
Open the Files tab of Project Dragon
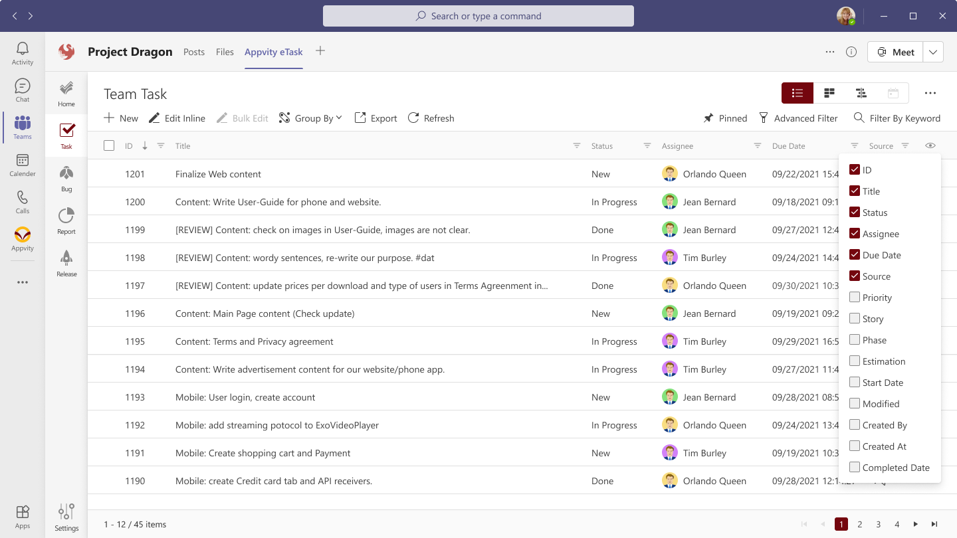[x=225, y=51]
